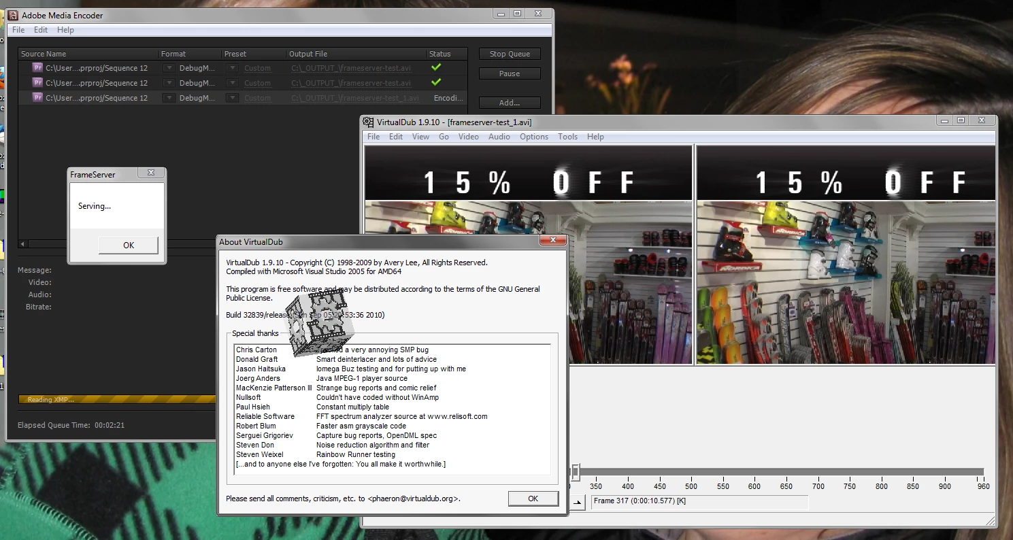Click the green checkmark status of the second queue row
The height and width of the screenshot is (540, 1013).
click(x=436, y=82)
